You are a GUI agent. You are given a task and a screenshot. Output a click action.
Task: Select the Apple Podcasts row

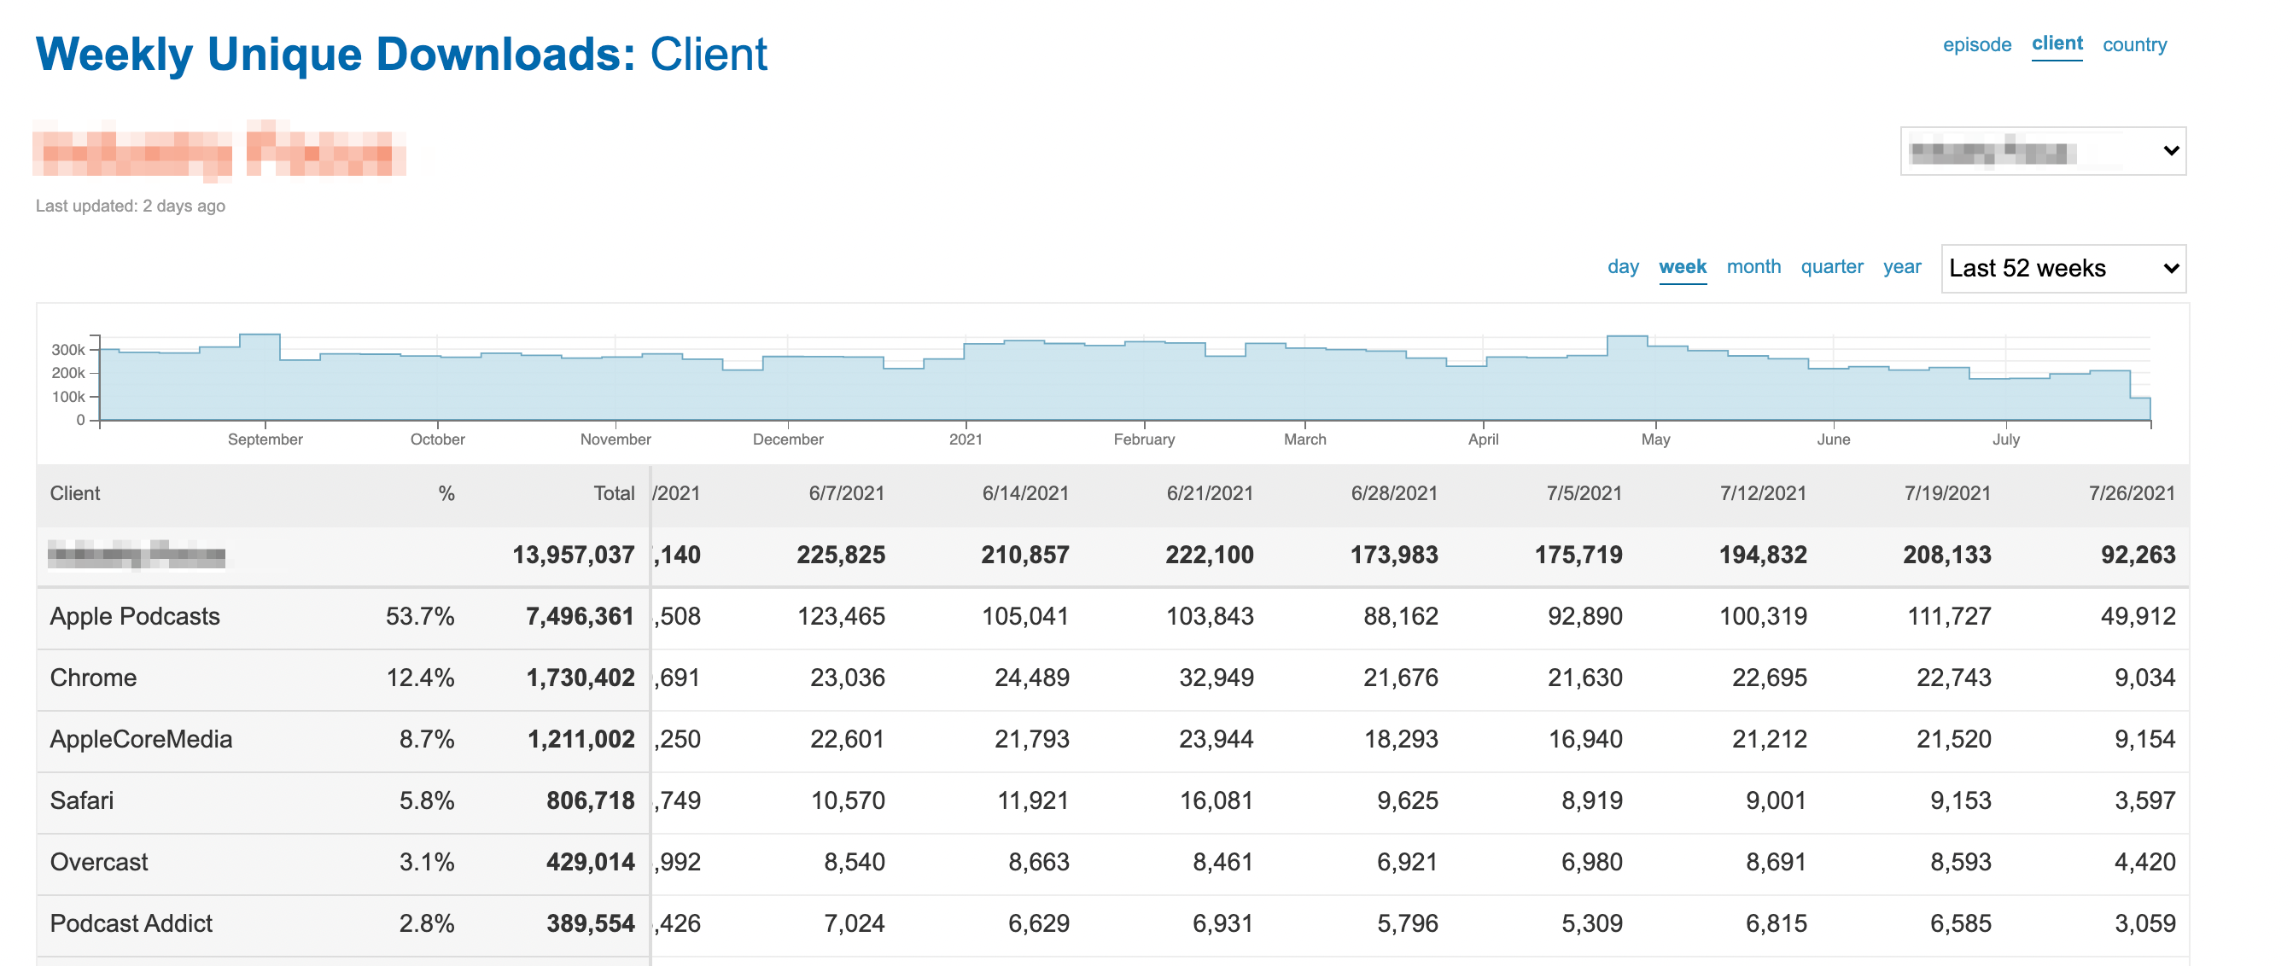coord(134,616)
